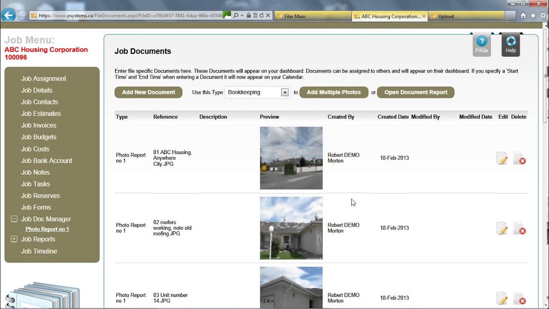The width and height of the screenshot is (549, 309).
Task: Open the 'Use this Type' Bookkeeping dropdown
Action: pos(257,92)
